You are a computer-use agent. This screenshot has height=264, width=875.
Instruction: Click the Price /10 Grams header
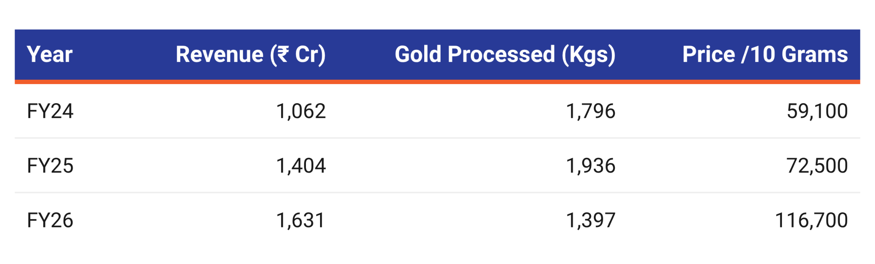765,55
